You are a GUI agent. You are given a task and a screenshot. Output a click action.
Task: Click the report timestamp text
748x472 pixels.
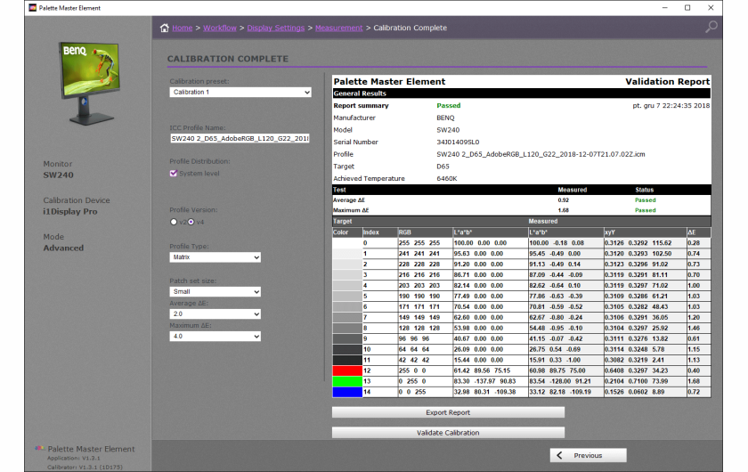[671, 105]
